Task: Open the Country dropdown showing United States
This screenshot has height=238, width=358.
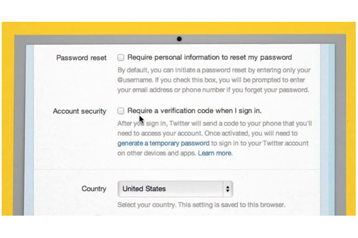Action: pos(175,189)
